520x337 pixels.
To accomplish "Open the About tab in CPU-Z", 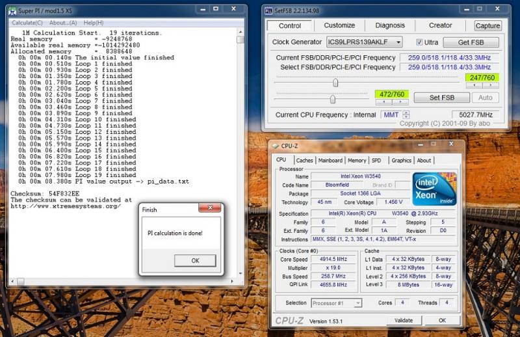I will click(x=424, y=160).
